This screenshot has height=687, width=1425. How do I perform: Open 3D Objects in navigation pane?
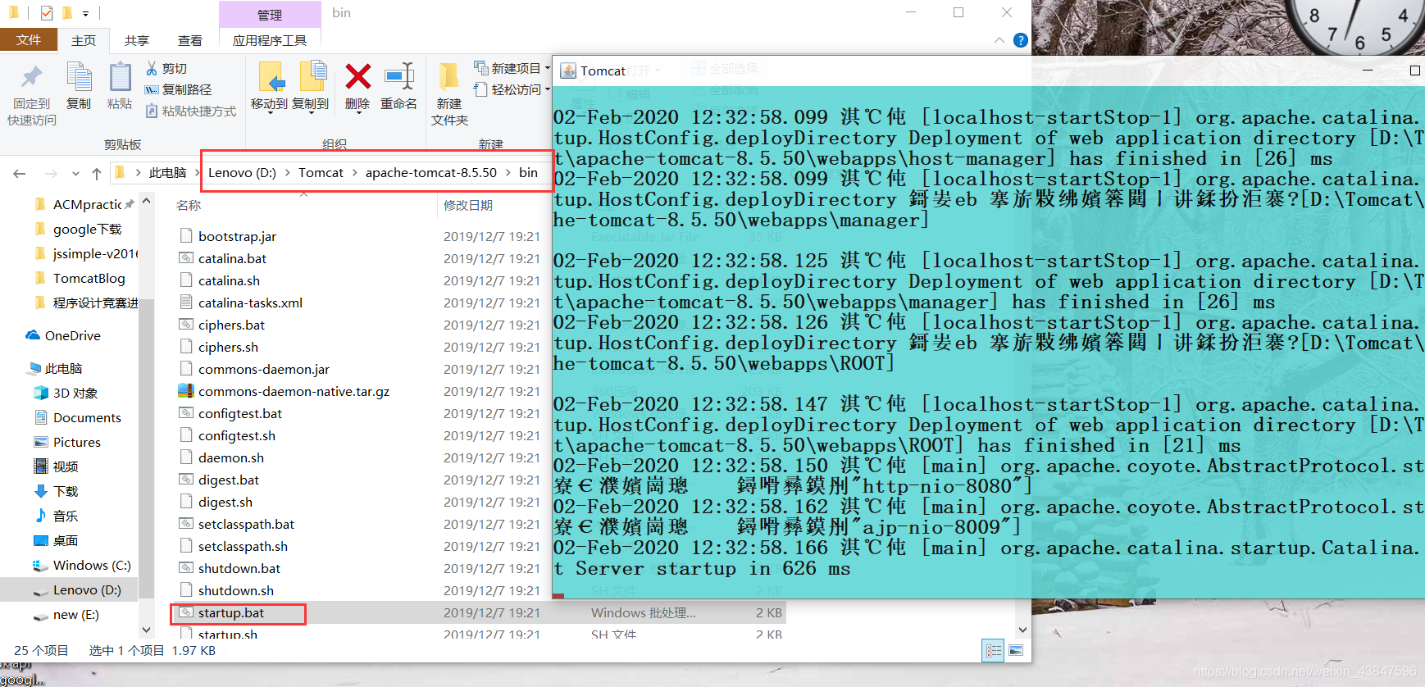(x=66, y=393)
